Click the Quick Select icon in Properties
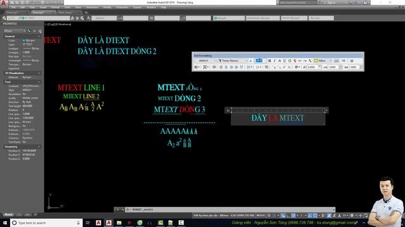This screenshot has height=227, width=405. [40, 31]
